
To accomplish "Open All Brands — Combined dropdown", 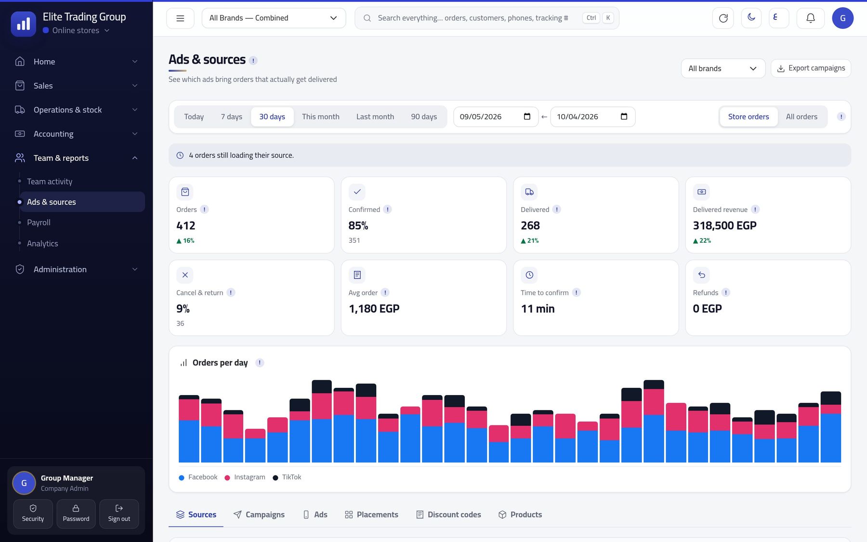I will (x=274, y=18).
